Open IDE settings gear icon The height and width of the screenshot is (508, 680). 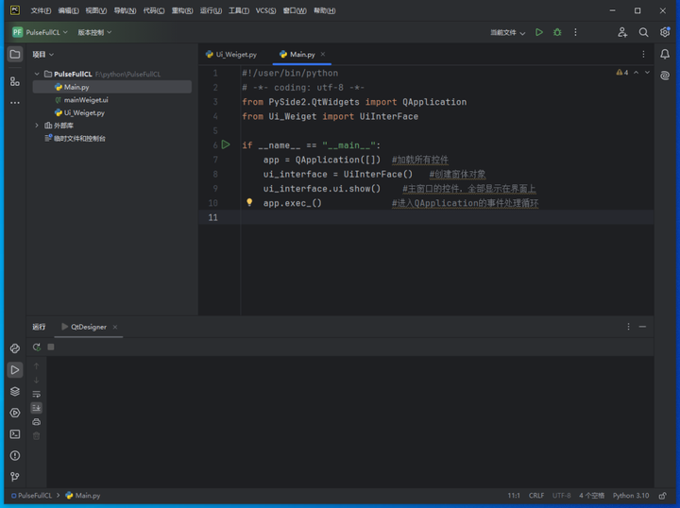[664, 32]
